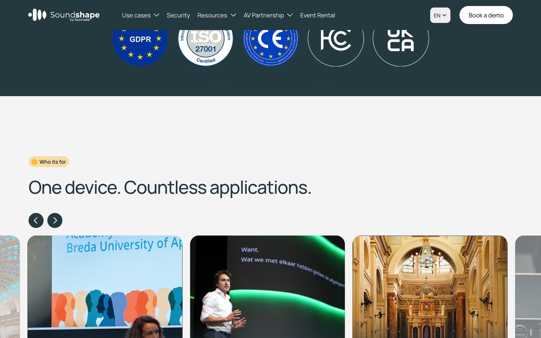Expand the Use cases chevron arrow

tap(156, 15)
